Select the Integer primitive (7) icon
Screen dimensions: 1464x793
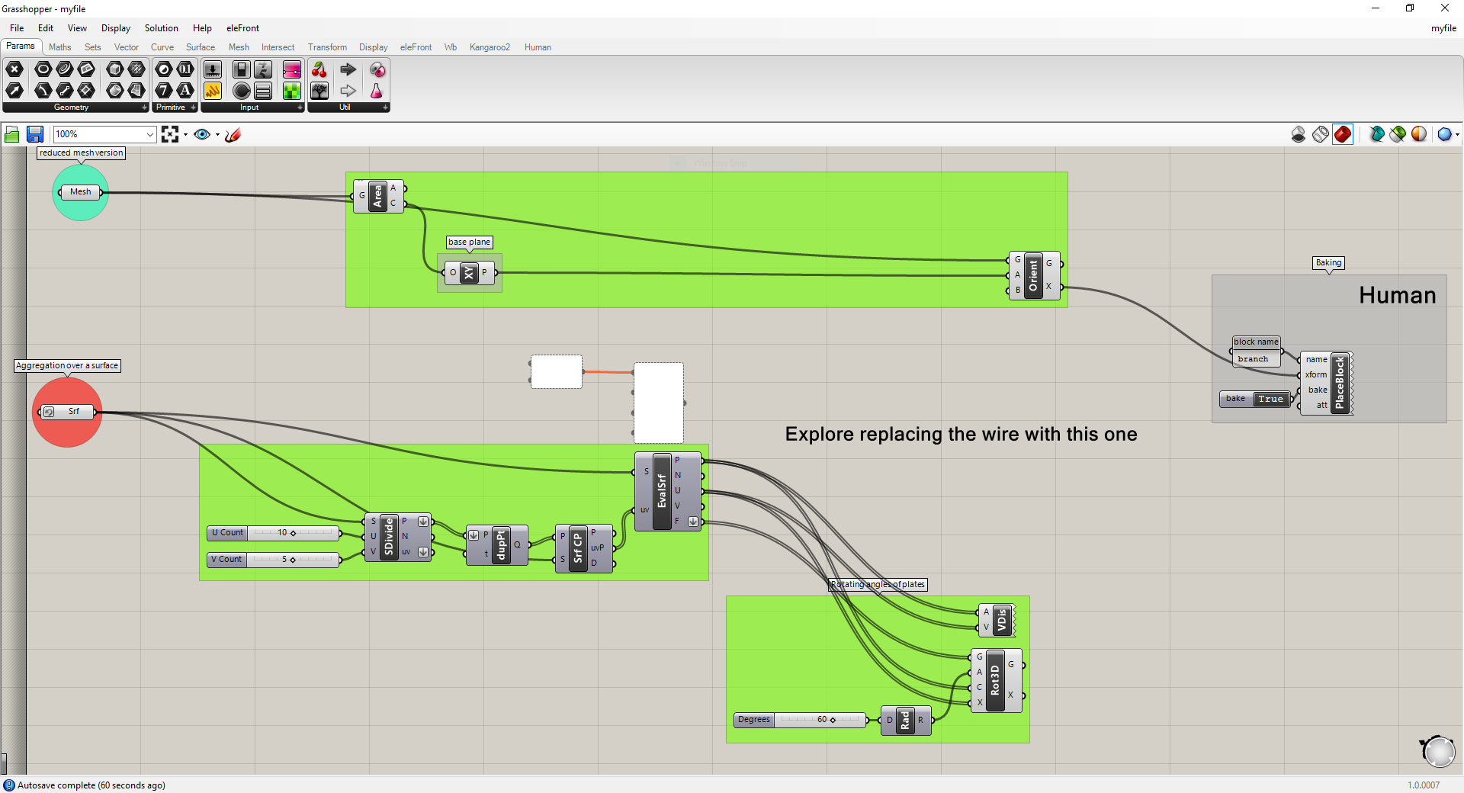pyautogui.click(x=162, y=91)
